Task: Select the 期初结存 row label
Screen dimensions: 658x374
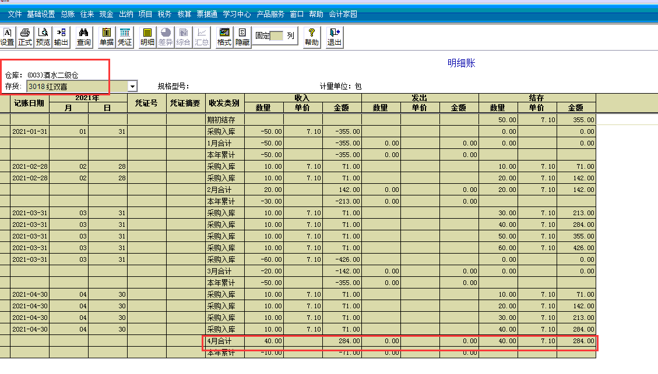Action: coord(221,120)
